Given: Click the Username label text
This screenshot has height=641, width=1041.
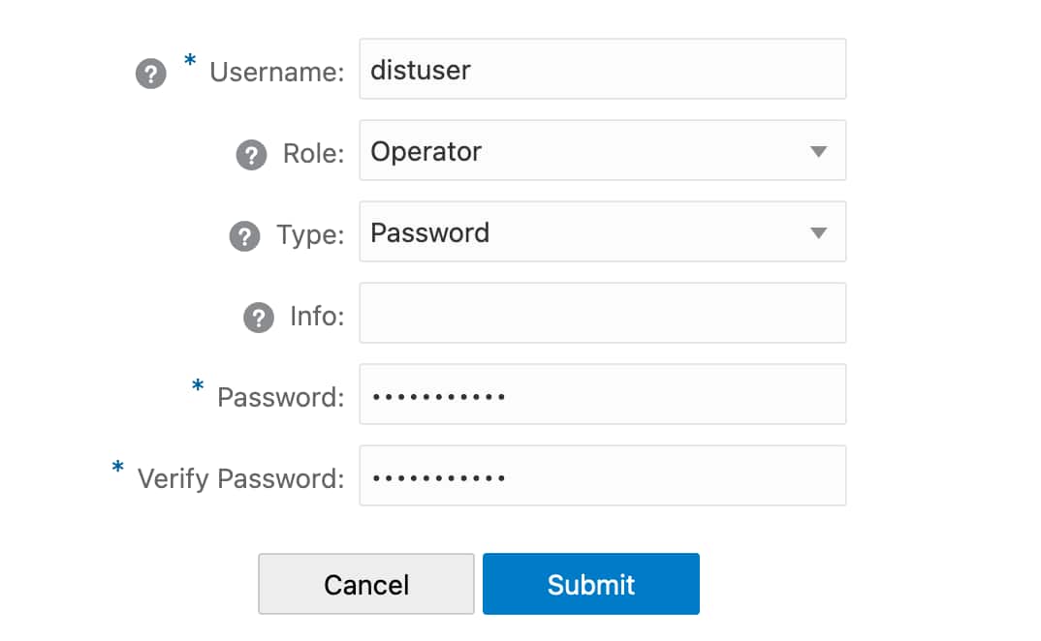Looking at the screenshot, I should tap(277, 73).
